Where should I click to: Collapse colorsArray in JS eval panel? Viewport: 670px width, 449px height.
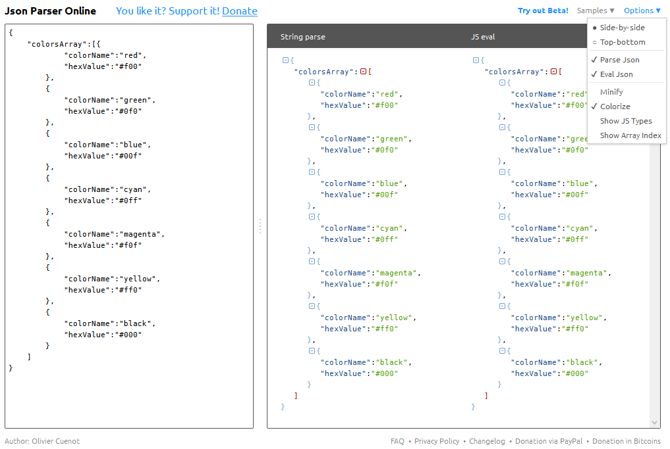(x=553, y=72)
